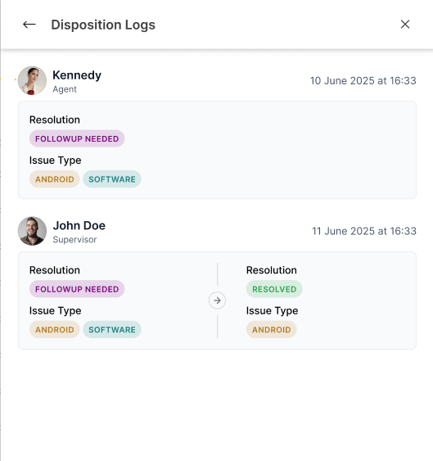The height and width of the screenshot is (461, 433).
Task: Click the Supervisor role label
Action: 74,240
